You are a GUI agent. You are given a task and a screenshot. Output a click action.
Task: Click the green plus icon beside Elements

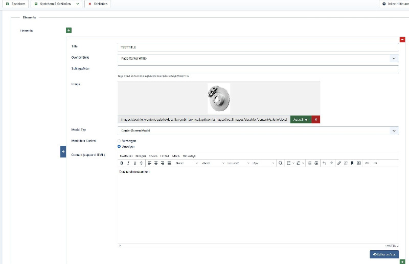click(69, 31)
